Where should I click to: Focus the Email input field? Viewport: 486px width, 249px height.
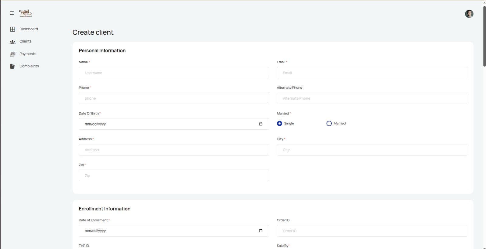click(372, 73)
